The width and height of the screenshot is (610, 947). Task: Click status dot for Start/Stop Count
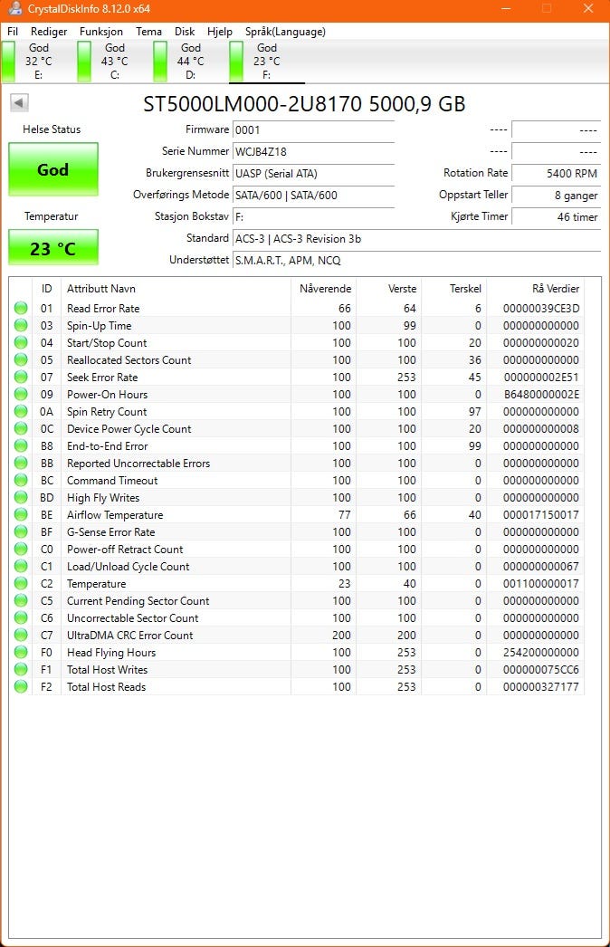[21, 342]
